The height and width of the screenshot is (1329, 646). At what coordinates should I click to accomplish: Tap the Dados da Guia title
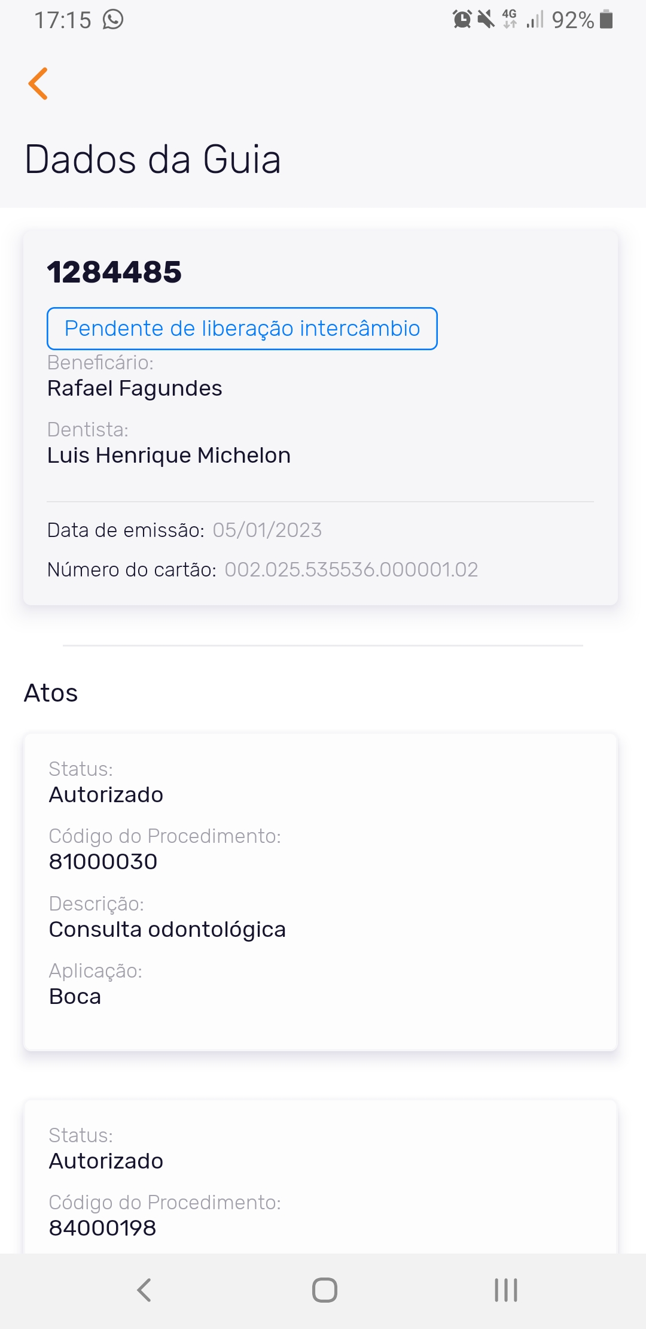[x=153, y=160]
